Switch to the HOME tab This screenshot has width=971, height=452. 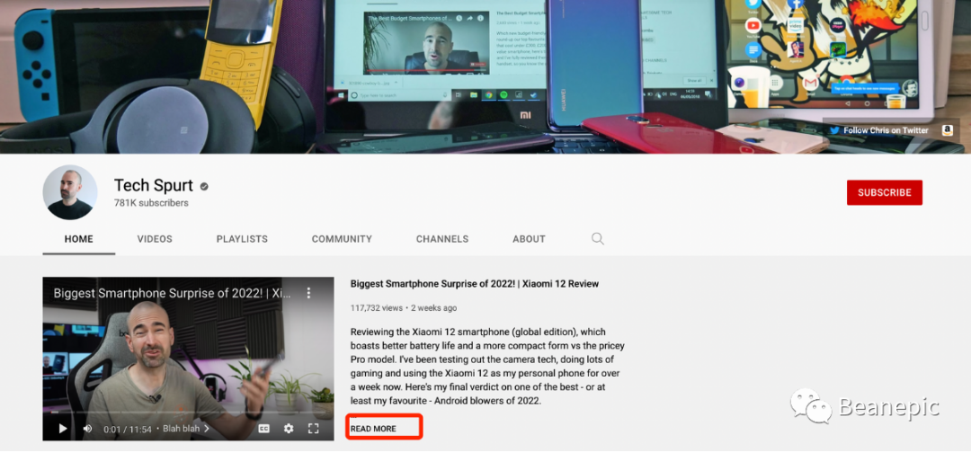pyautogui.click(x=78, y=239)
